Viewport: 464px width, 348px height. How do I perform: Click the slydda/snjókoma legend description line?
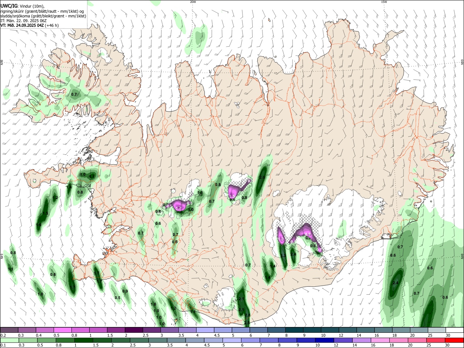43,16
